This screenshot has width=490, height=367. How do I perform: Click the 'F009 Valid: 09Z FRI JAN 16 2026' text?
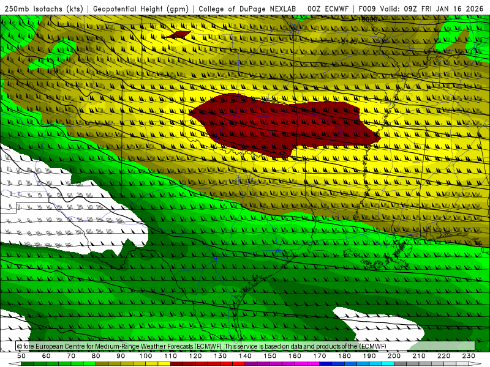[x=421, y=9]
